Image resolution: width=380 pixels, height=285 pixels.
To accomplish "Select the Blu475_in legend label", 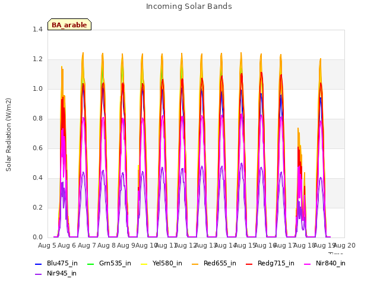I will pos(62,264).
